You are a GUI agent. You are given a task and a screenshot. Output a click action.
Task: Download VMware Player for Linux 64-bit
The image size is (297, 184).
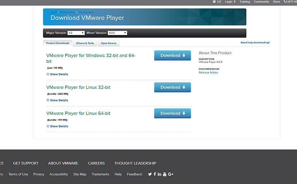click(172, 113)
